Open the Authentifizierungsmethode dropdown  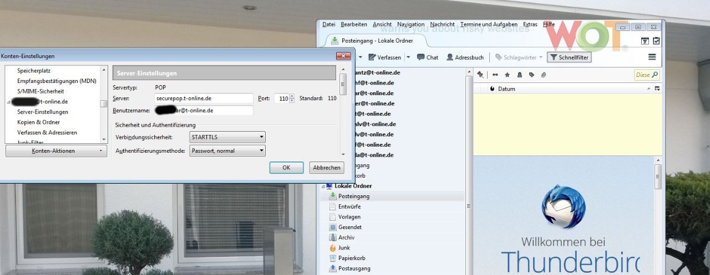click(227, 151)
